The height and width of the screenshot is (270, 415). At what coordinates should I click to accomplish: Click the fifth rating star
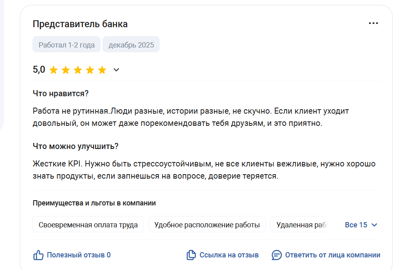point(102,70)
